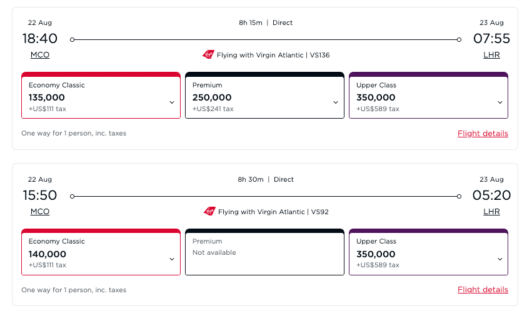
Task: Expand Economy Classic 135,000 fare chevron
Action: tap(172, 102)
